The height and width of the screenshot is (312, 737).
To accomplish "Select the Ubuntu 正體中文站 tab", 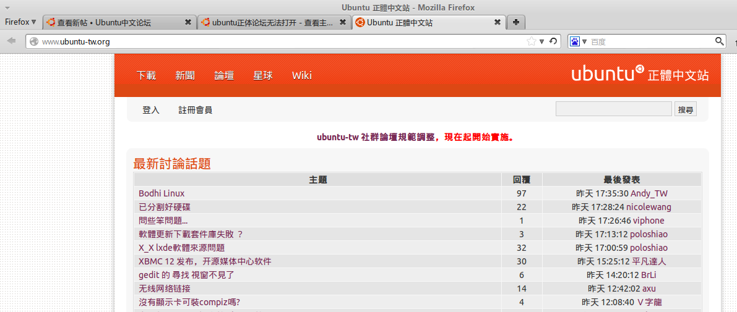I will tap(429, 22).
